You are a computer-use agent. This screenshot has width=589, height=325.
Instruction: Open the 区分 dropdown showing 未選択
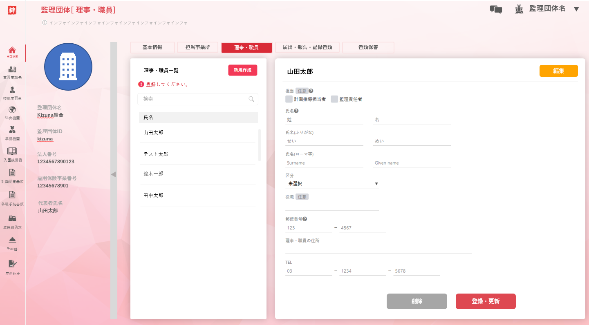[x=332, y=184]
